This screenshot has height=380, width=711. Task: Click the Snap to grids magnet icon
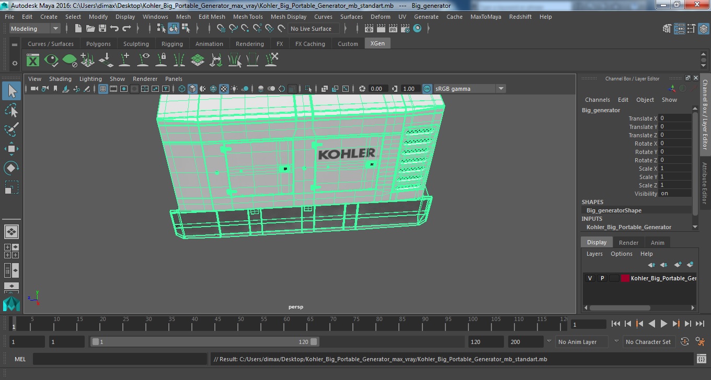pyautogui.click(x=221, y=29)
